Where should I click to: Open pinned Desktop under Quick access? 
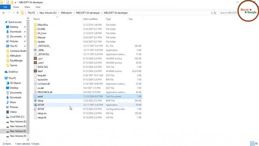14,27
